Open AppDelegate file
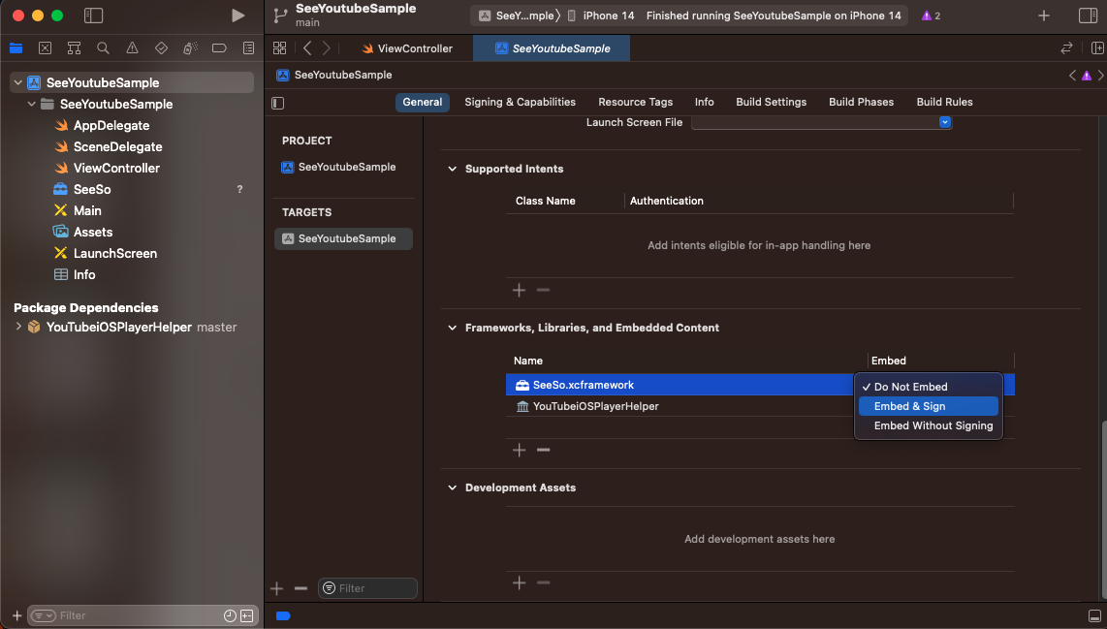This screenshot has width=1107, height=629. click(111, 125)
